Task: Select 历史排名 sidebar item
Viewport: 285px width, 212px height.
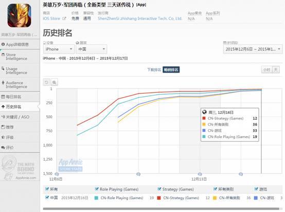Action: click(x=20, y=107)
